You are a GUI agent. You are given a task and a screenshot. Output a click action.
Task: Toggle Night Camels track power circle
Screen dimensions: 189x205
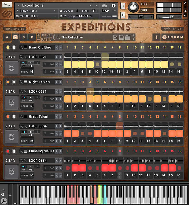point(8,82)
